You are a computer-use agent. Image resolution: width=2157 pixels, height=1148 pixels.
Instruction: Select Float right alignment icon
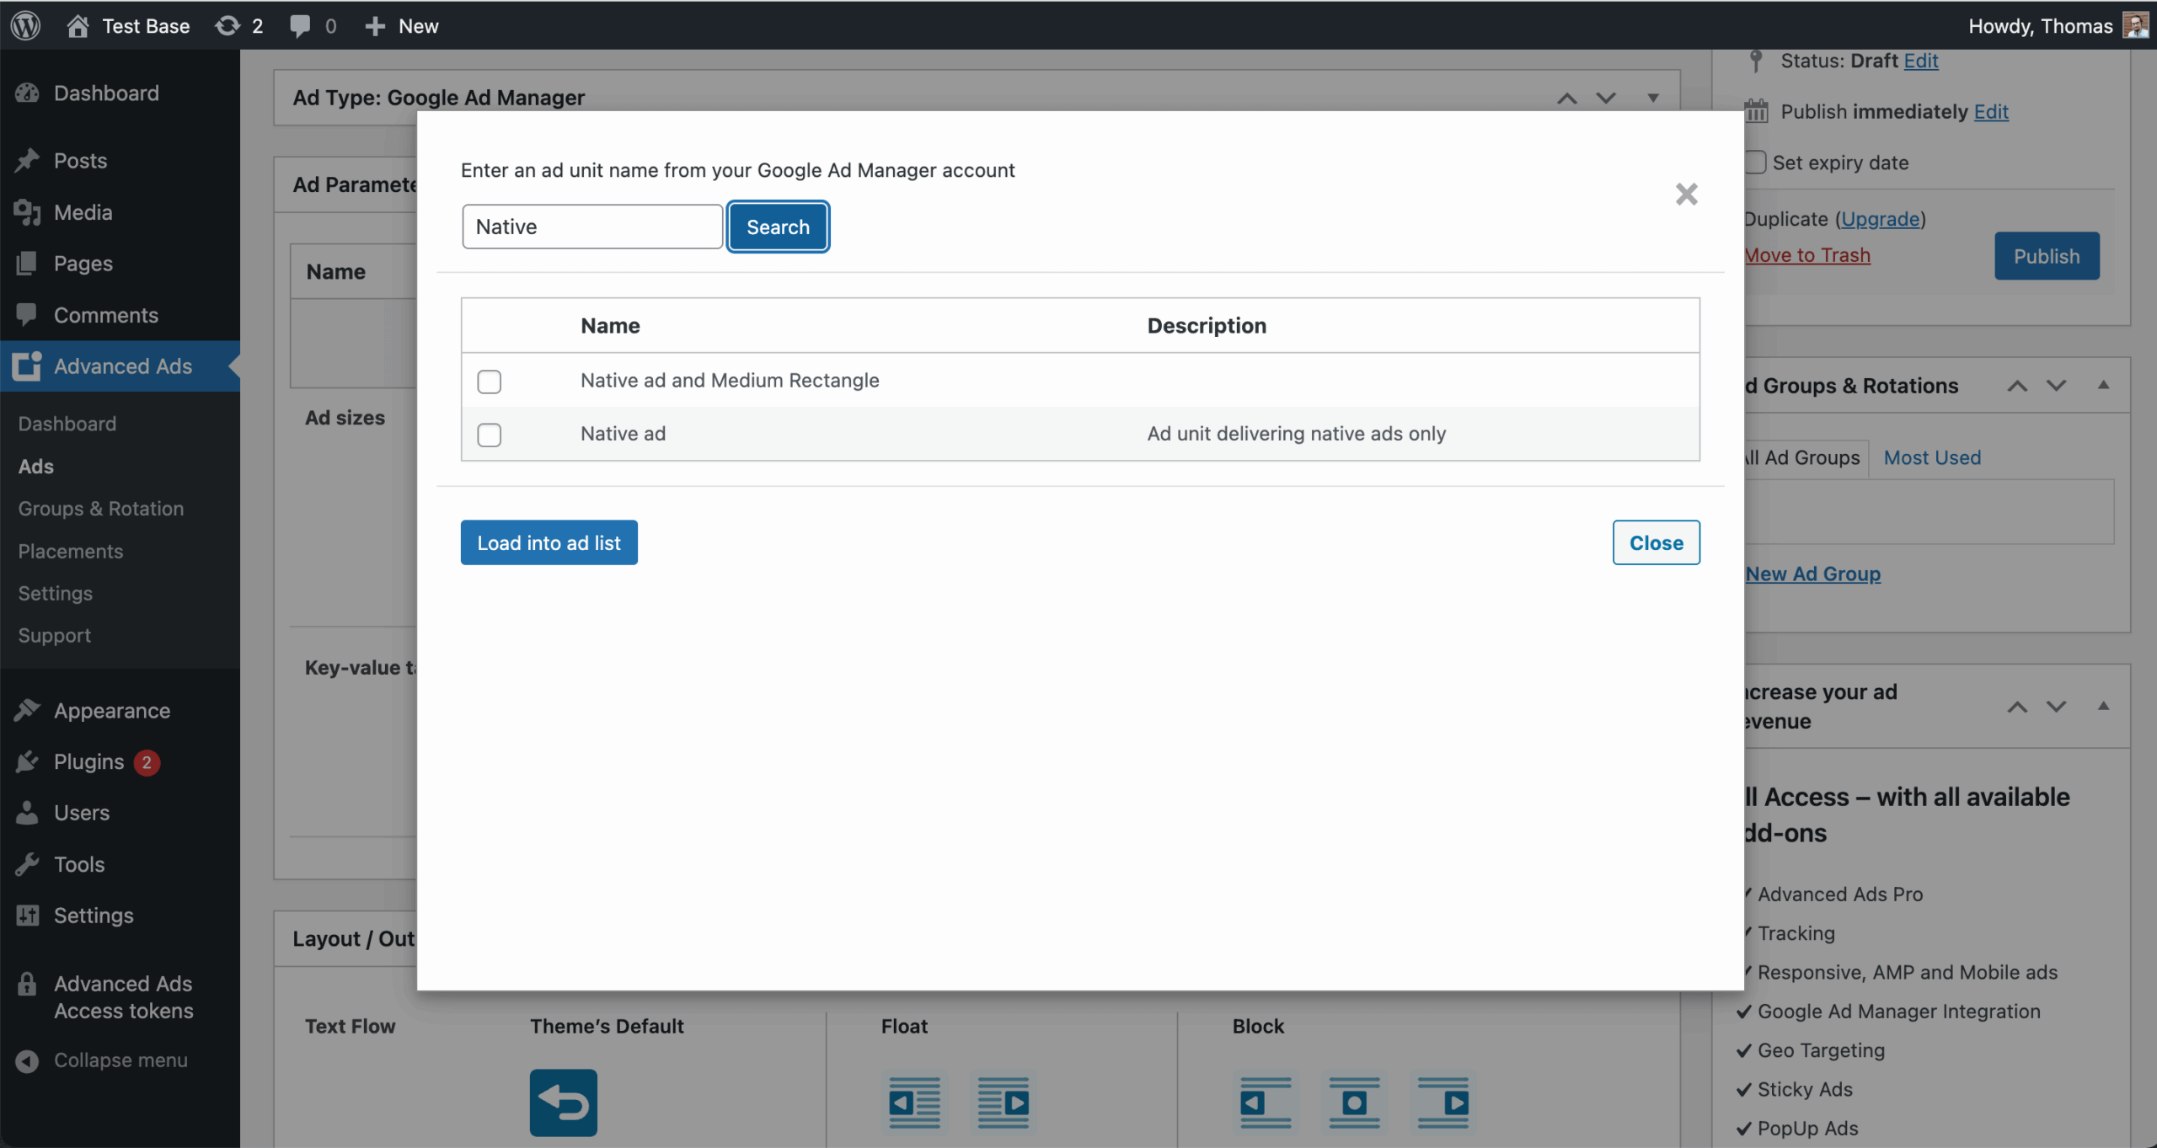point(1003,1103)
